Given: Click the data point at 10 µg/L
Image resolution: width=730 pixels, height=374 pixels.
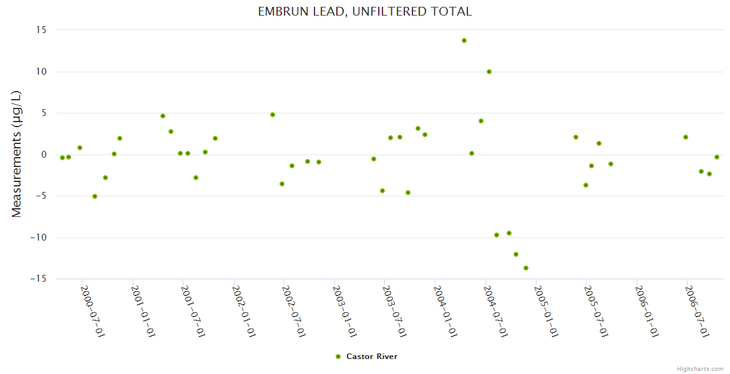Looking at the screenshot, I should click(x=489, y=72).
